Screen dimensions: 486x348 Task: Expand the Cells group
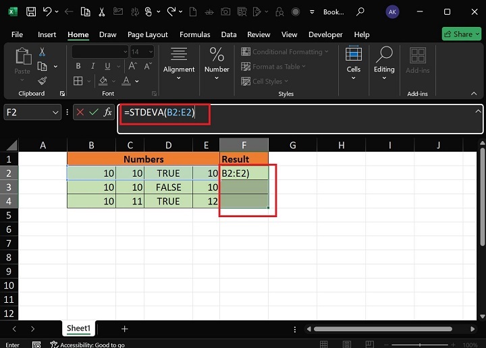(x=353, y=63)
